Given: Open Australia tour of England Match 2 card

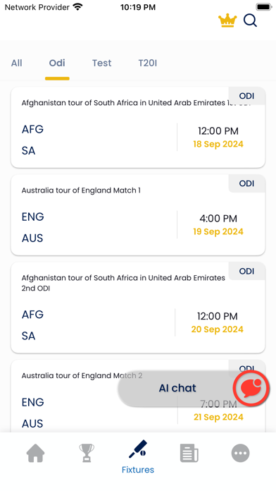Looking at the screenshot, I should click(138, 396).
